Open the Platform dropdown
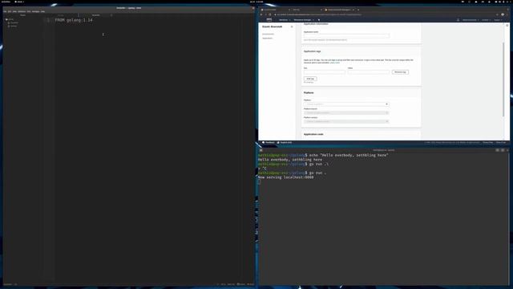The image size is (513, 289). click(346, 104)
